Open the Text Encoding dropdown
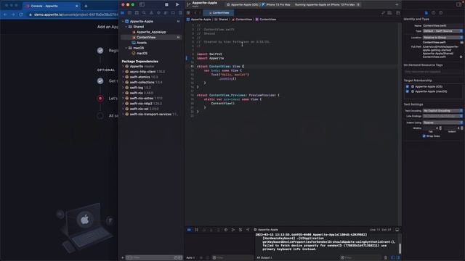This screenshot has height=261, width=465. click(x=442, y=111)
